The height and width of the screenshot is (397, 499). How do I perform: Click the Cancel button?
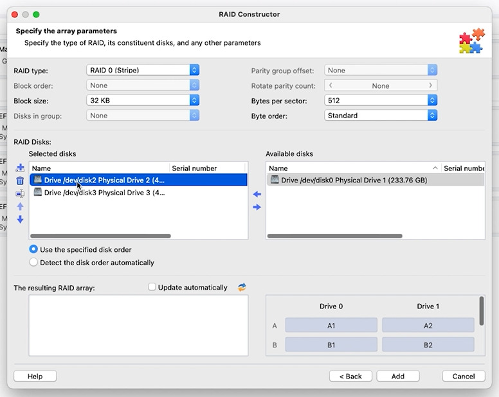tap(464, 376)
